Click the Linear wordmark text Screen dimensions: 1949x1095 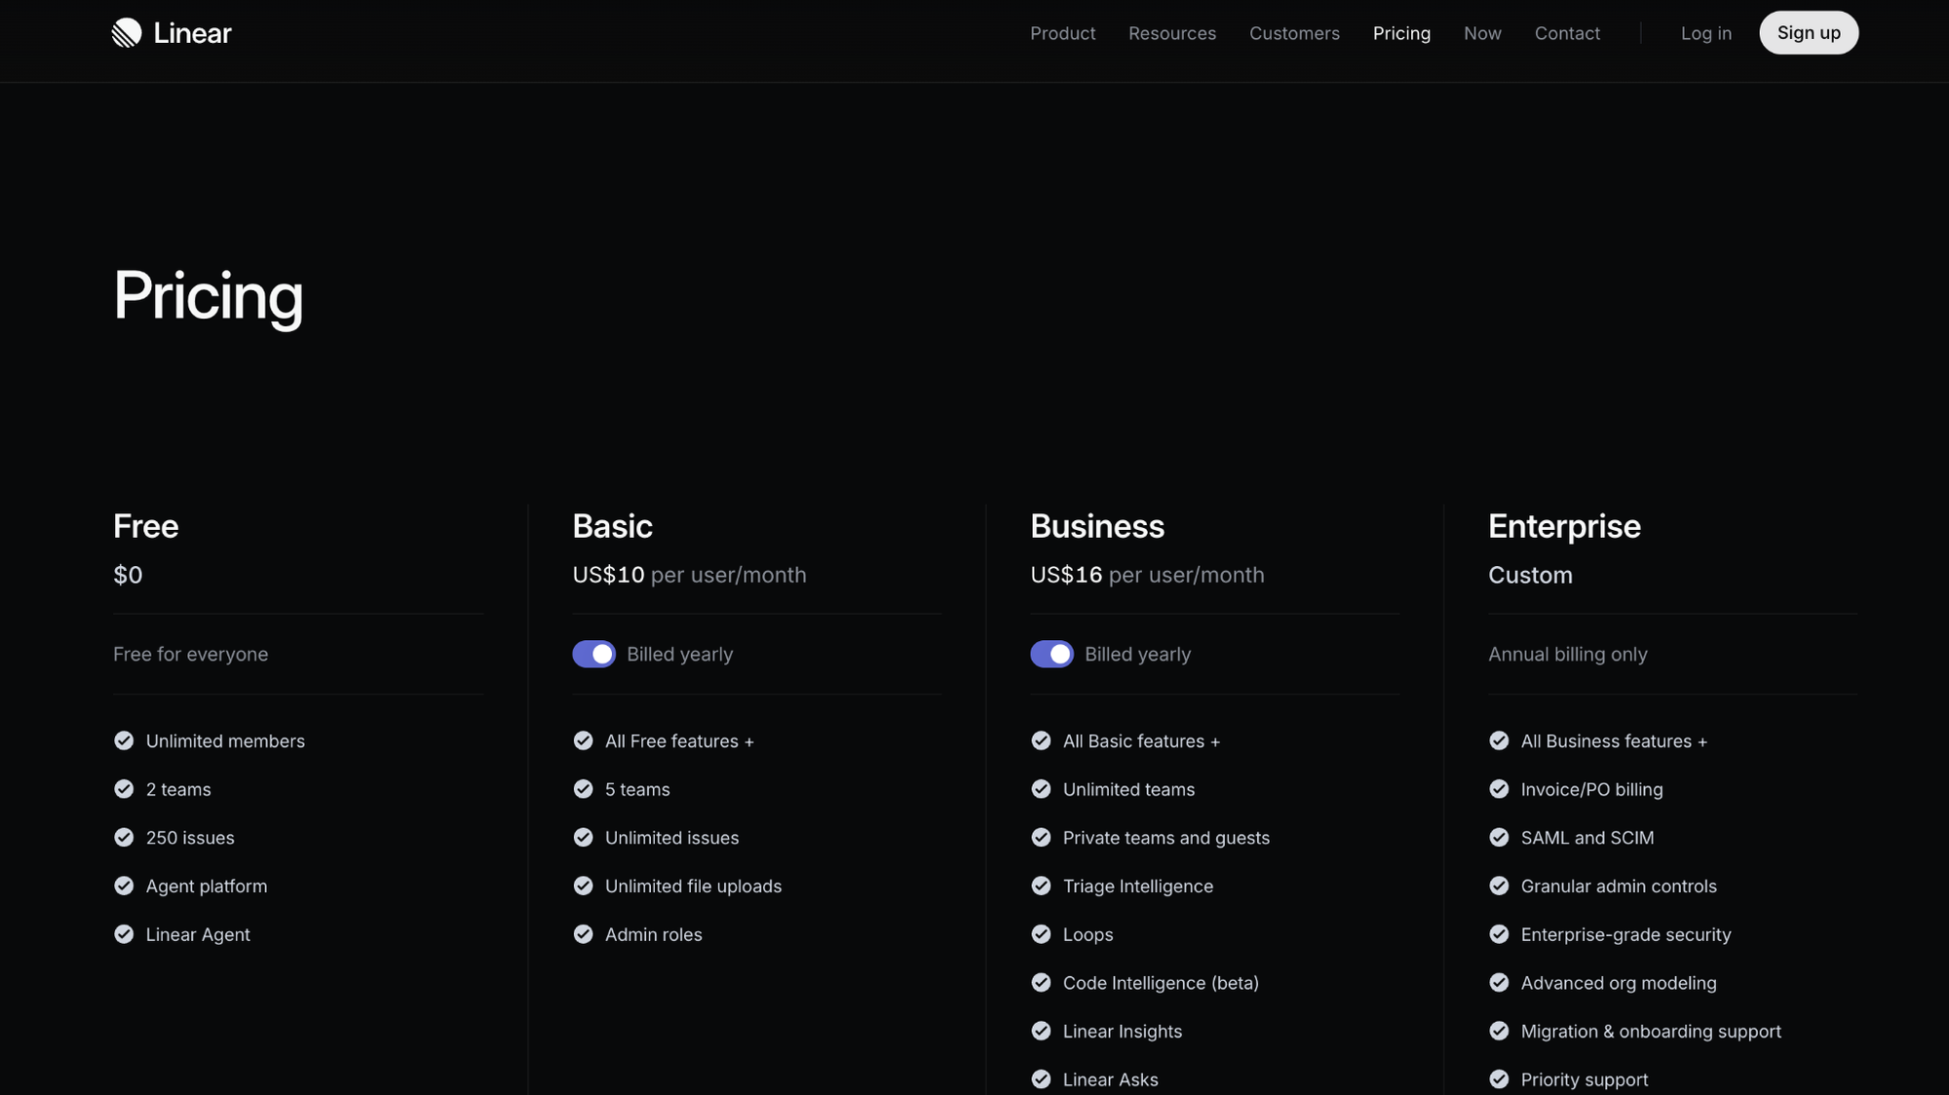(192, 33)
